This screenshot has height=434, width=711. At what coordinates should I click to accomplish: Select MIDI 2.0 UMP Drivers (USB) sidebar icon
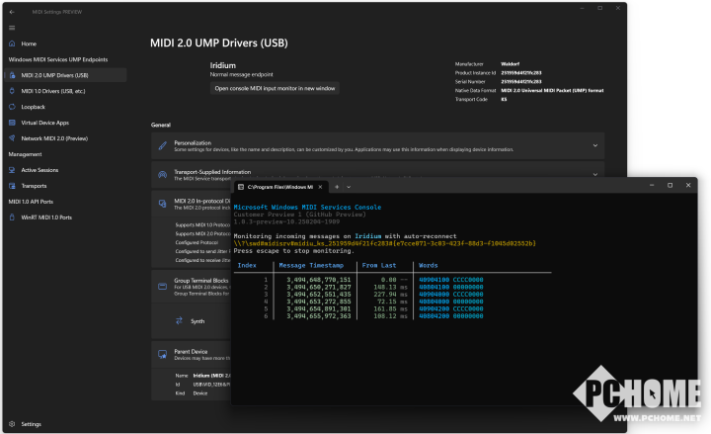coord(12,75)
